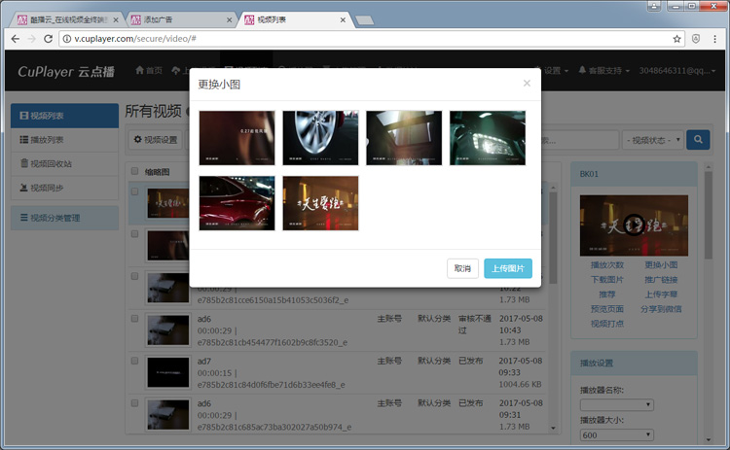Screen dimensions: 730x450
Task: Click the browser back arrow
Action: pos(13,39)
